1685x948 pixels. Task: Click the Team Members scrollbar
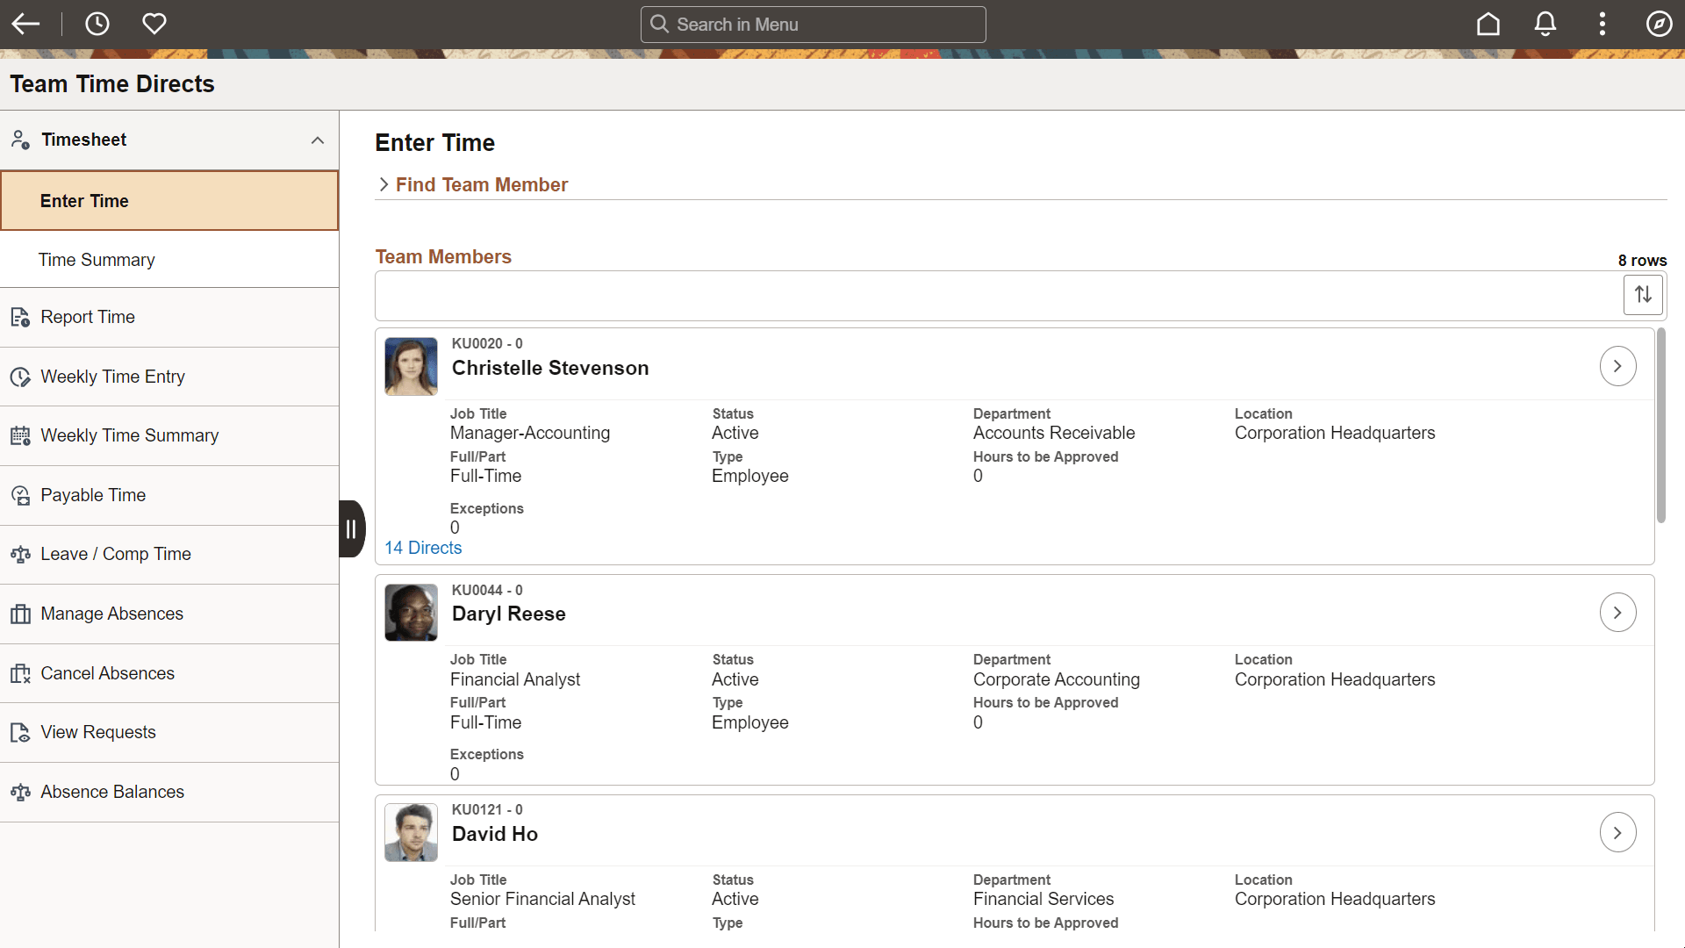pyautogui.click(x=1661, y=426)
